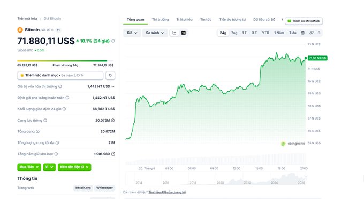This screenshot has width=364, height=199.
Task: Select the YTD time range
Action: (x=266, y=33)
